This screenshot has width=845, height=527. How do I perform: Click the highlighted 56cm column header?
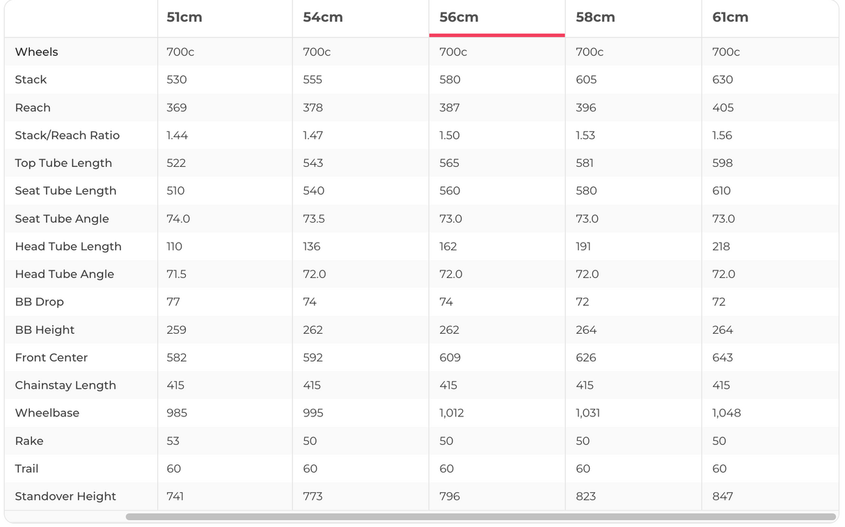coord(459,17)
